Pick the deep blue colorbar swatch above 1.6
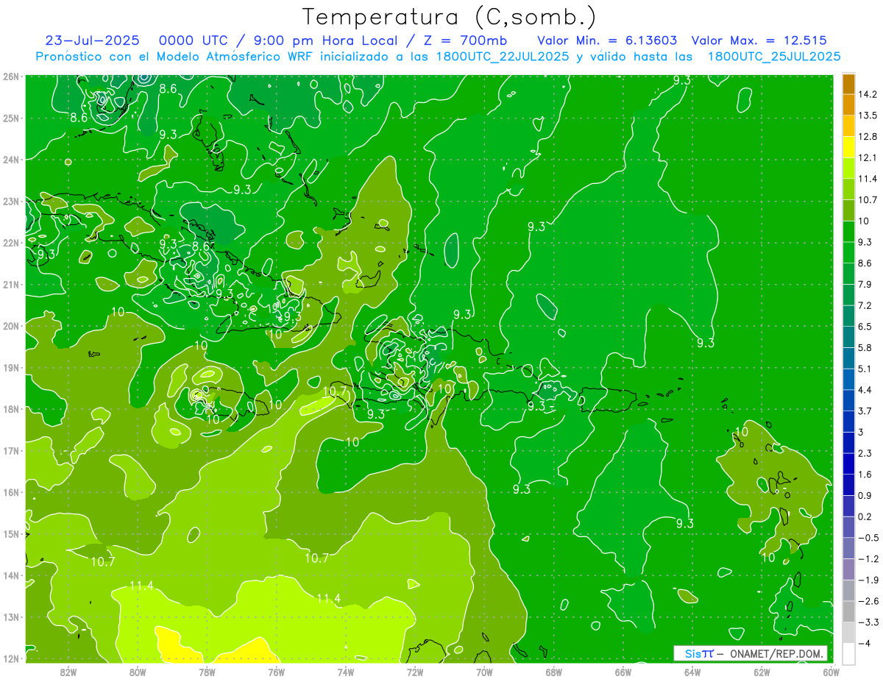The image size is (883, 682). pos(848,463)
